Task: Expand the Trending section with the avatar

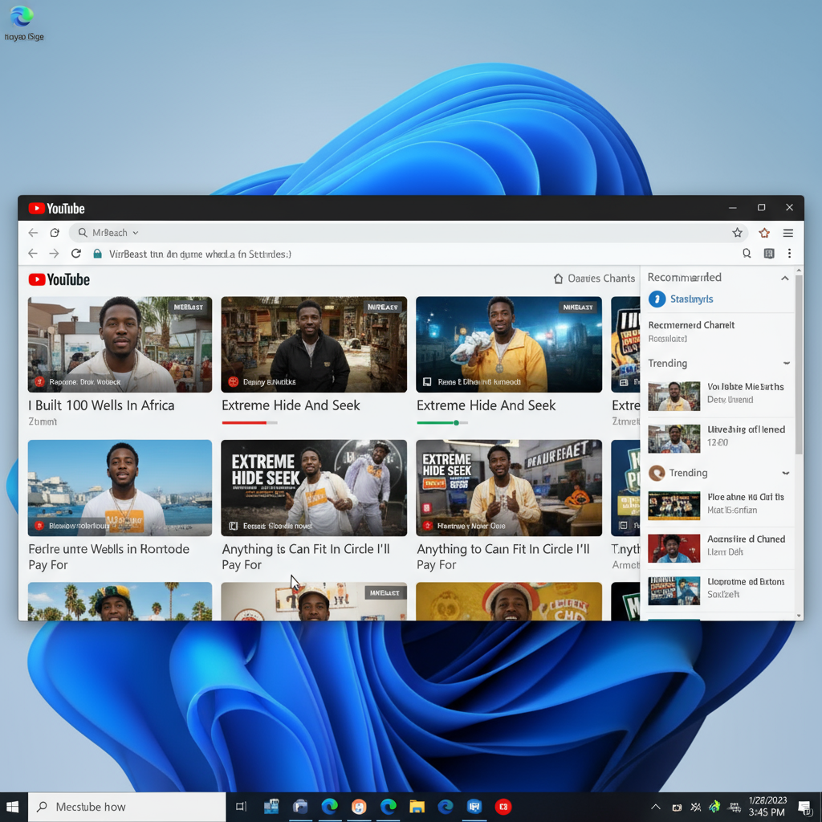Action: (786, 473)
